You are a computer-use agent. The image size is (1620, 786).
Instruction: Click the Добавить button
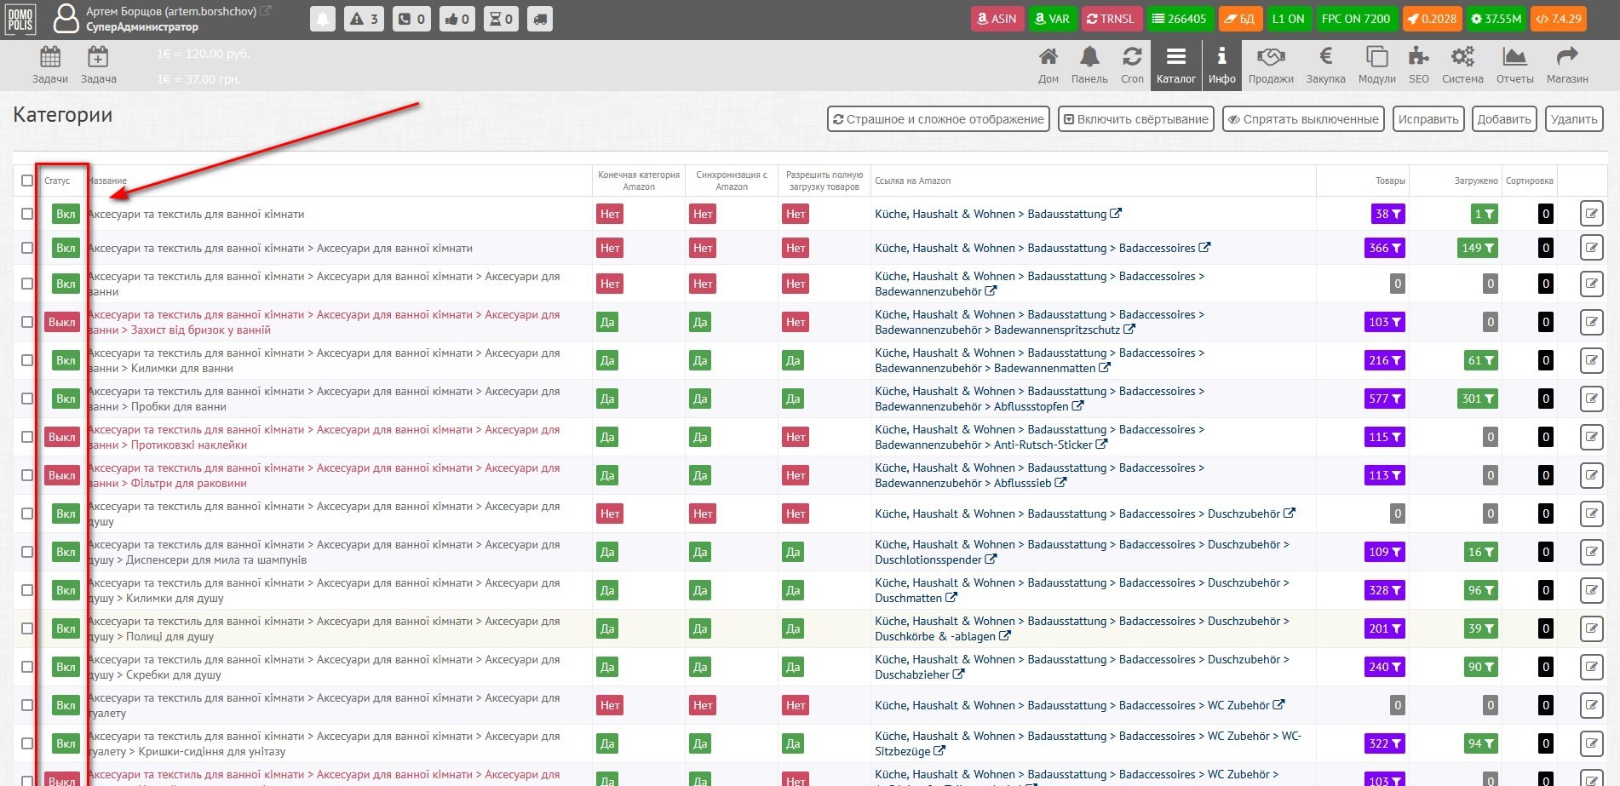point(1503,119)
